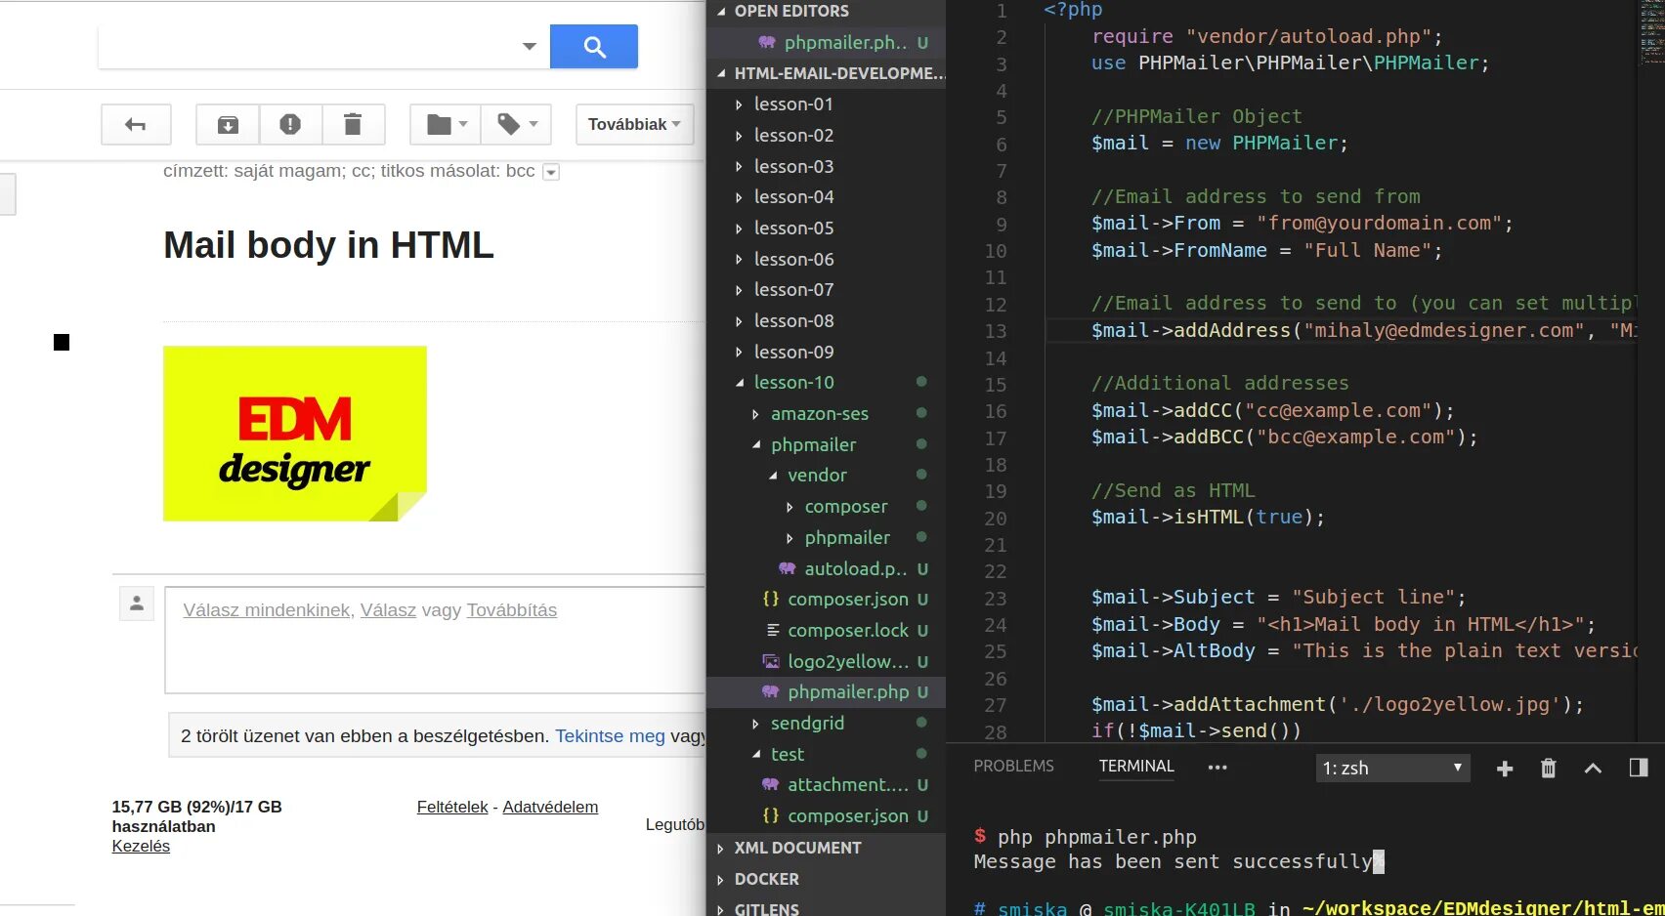Maximize terminal panel with the up chevron
This screenshot has height=916, width=1665.
pos(1593,769)
